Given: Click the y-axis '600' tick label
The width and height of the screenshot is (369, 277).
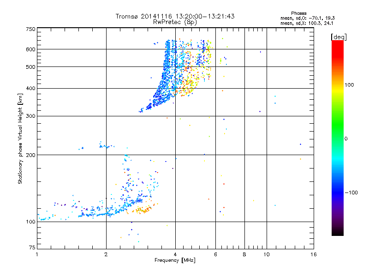Looking at the screenshot, I should [30, 49].
